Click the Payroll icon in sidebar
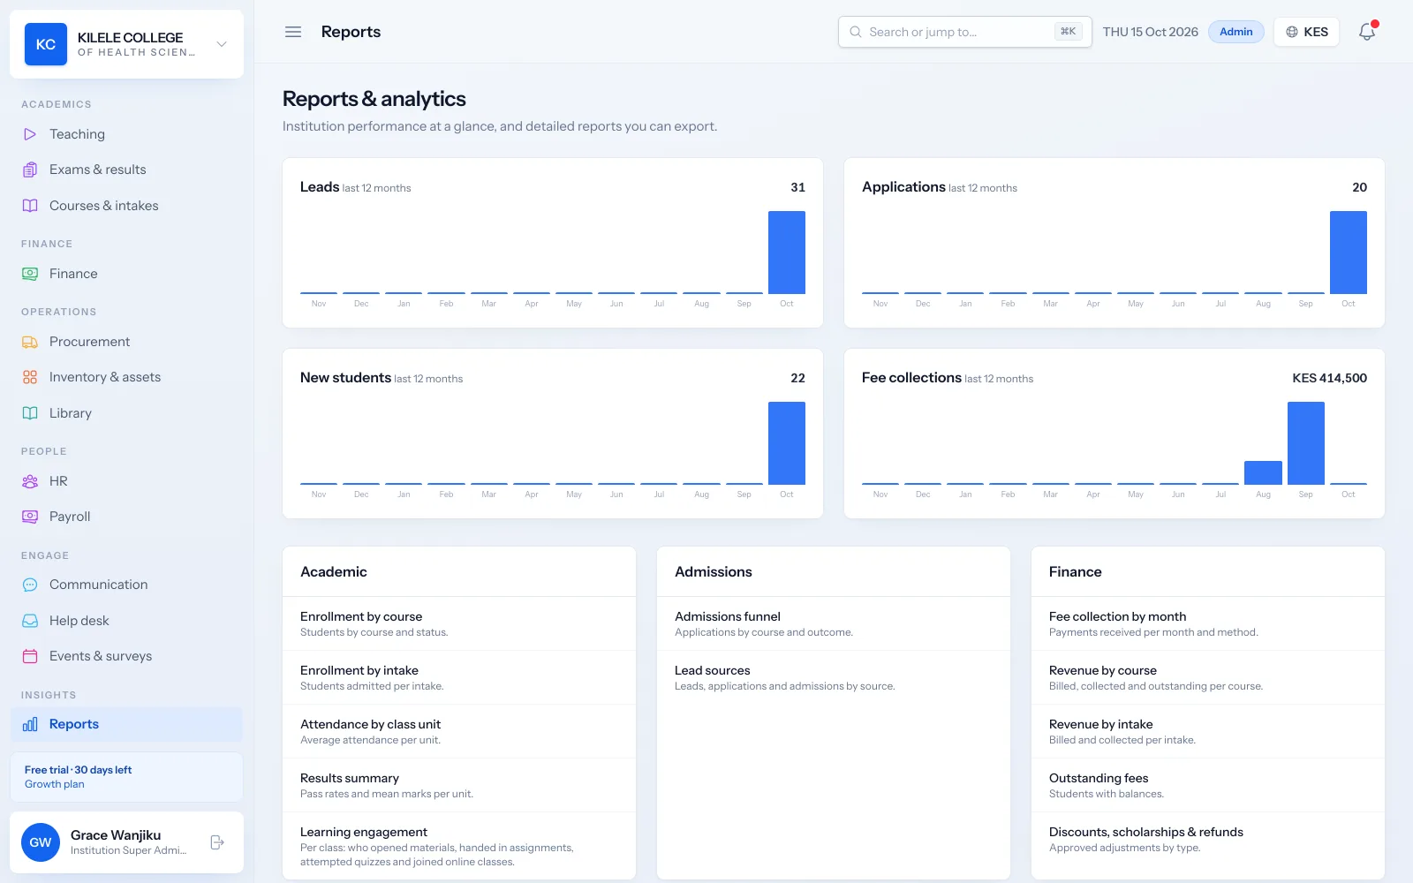This screenshot has width=1413, height=883. pos(30,517)
